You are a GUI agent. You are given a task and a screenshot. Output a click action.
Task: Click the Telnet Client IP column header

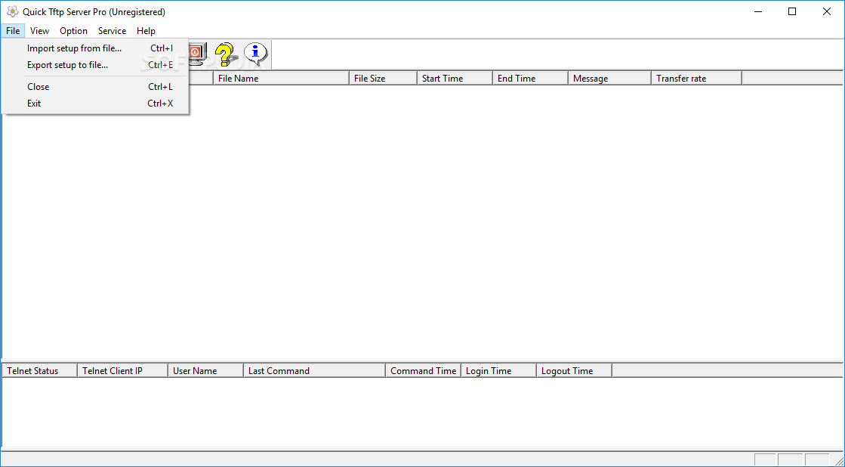122,370
